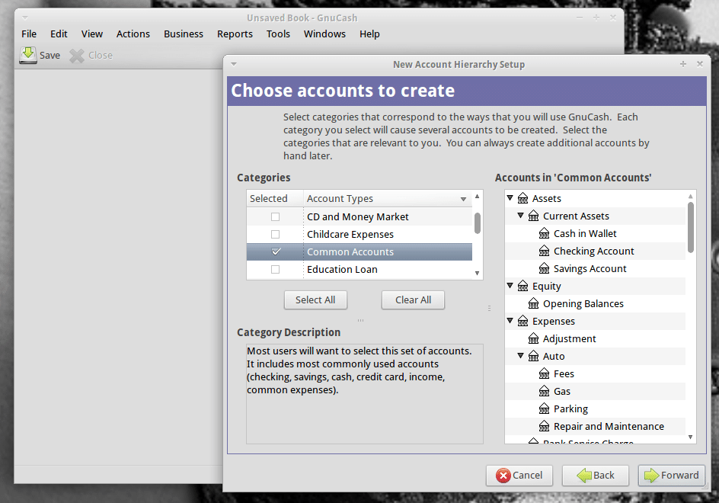Viewport: 719px width, 503px height.
Task: Open the Reports menu
Action: [235, 34]
